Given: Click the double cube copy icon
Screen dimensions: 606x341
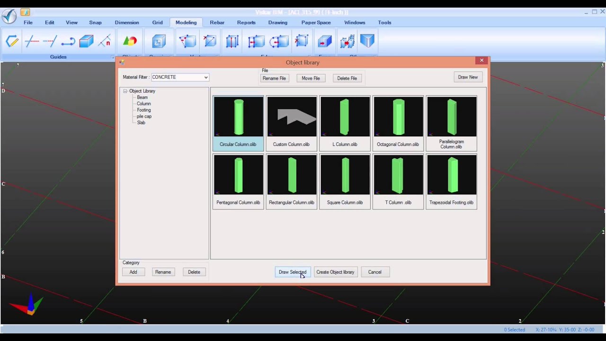Looking at the screenshot, I should [348, 41].
